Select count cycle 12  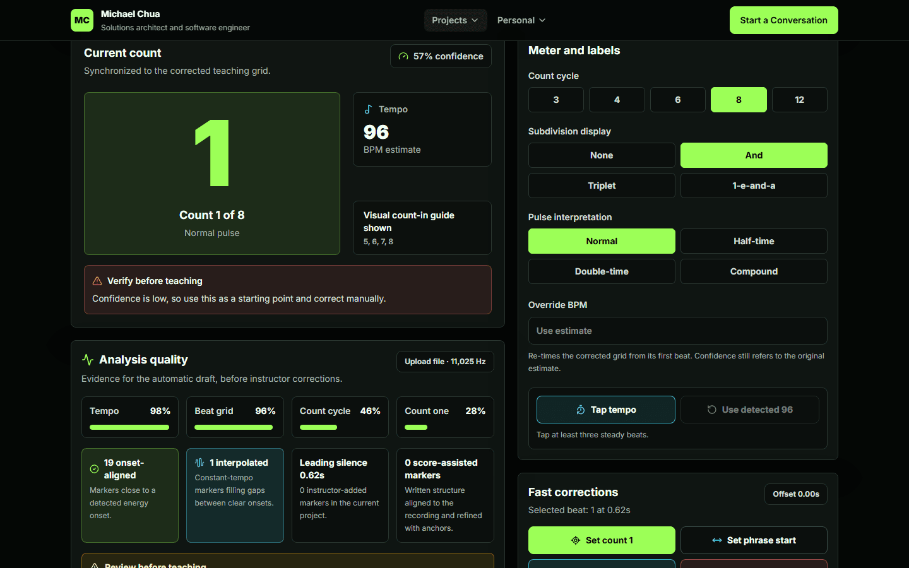click(x=800, y=100)
